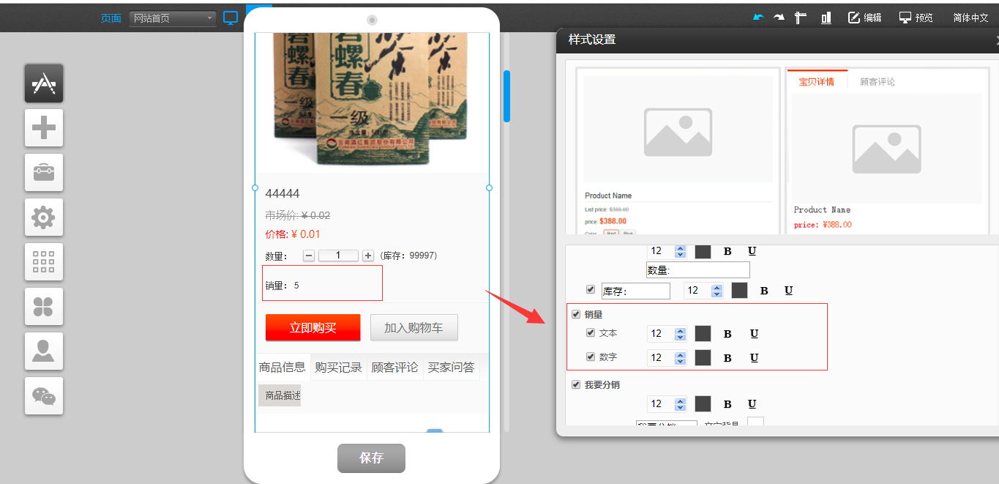Screen dimensions: 999x484
Task: Open color swatch in 文本 row
Action: (x=703, y=334)
